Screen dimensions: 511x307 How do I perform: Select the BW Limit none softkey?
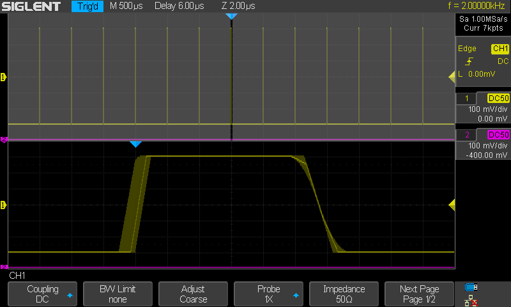118,294
